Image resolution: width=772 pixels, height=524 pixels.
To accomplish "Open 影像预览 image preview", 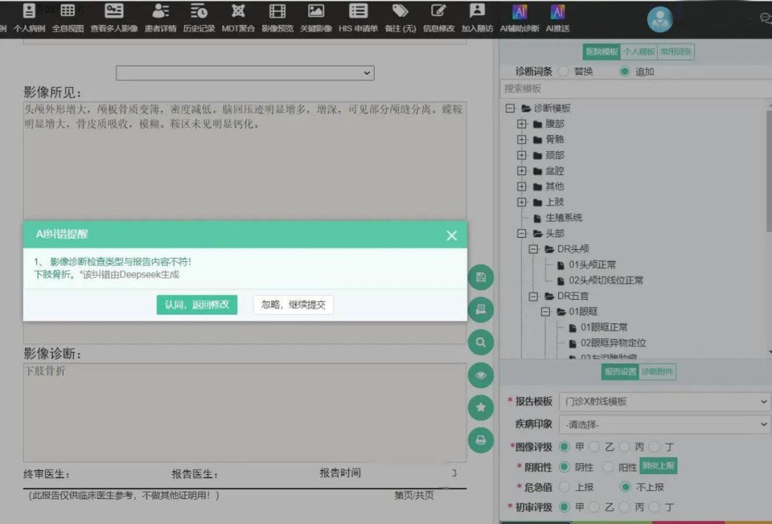I will 277,17.
